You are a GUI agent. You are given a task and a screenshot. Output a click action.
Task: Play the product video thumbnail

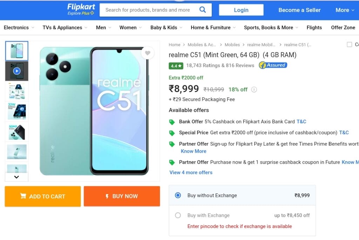click(x=17, y=71)
